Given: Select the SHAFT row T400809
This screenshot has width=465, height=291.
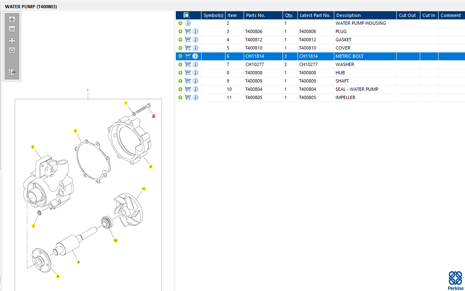Looking at the screenshot, I should [342, 81].
